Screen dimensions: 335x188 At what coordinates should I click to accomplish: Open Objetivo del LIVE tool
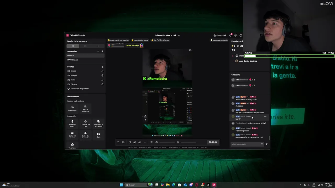pyautogui.click(x=85, y=124)
